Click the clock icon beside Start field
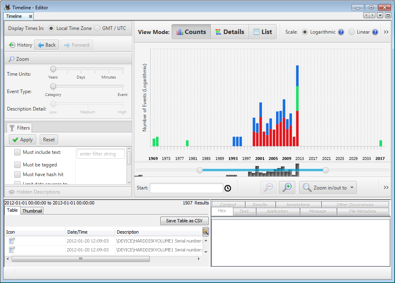Screen dimensions: 395x283 point(228,188)
